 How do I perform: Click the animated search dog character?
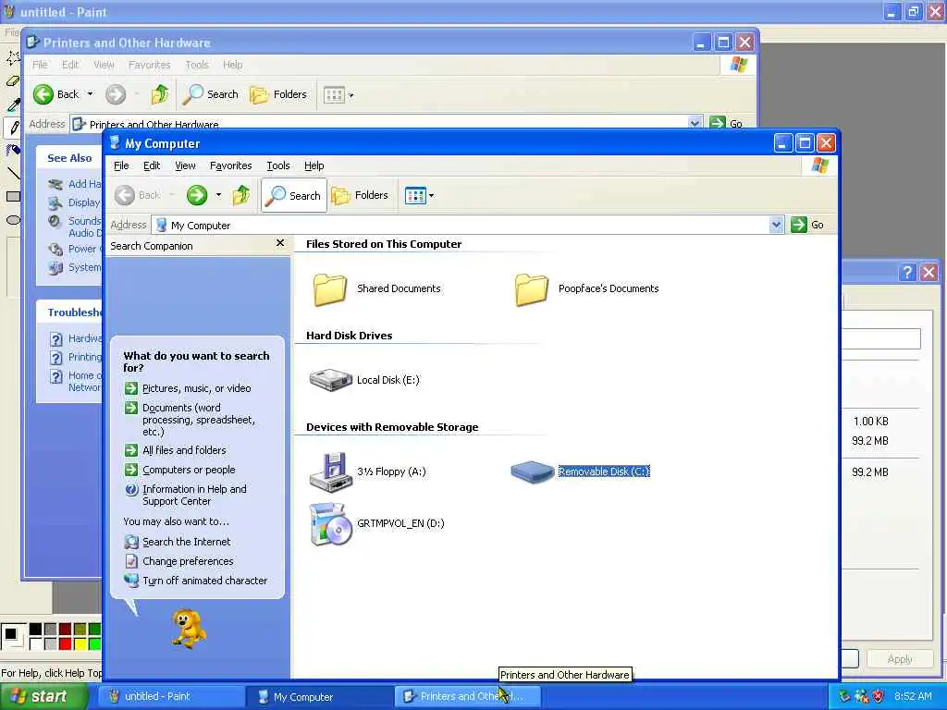pos(189,629)
